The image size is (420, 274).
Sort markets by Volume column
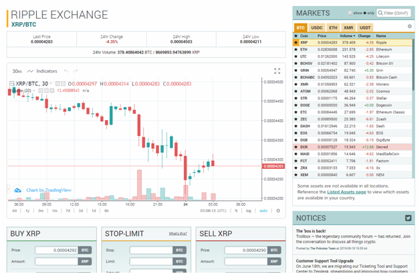coord(347,36)
